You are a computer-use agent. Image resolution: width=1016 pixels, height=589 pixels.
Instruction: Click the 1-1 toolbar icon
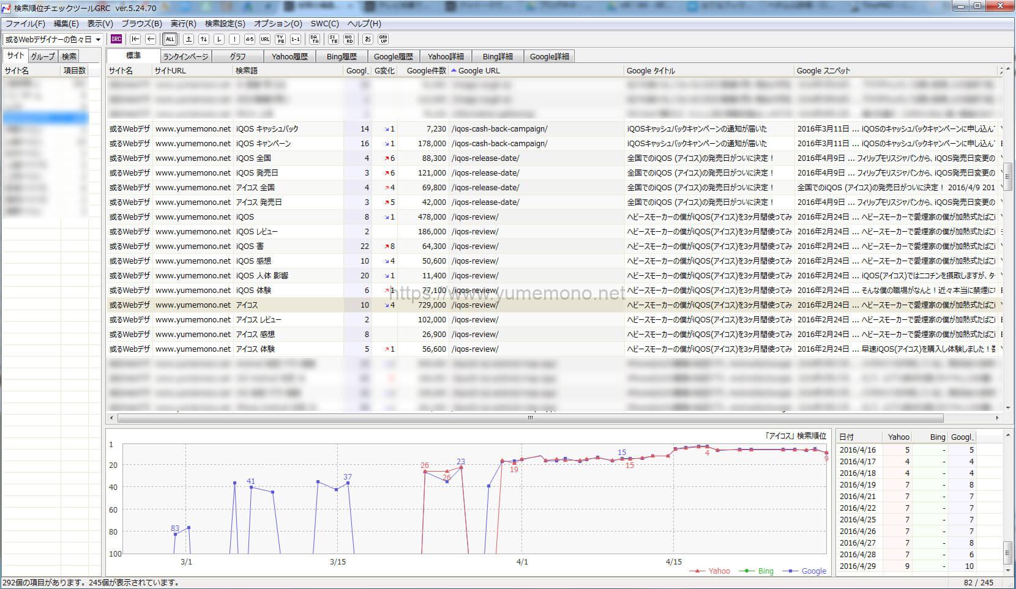pos(296,39)
